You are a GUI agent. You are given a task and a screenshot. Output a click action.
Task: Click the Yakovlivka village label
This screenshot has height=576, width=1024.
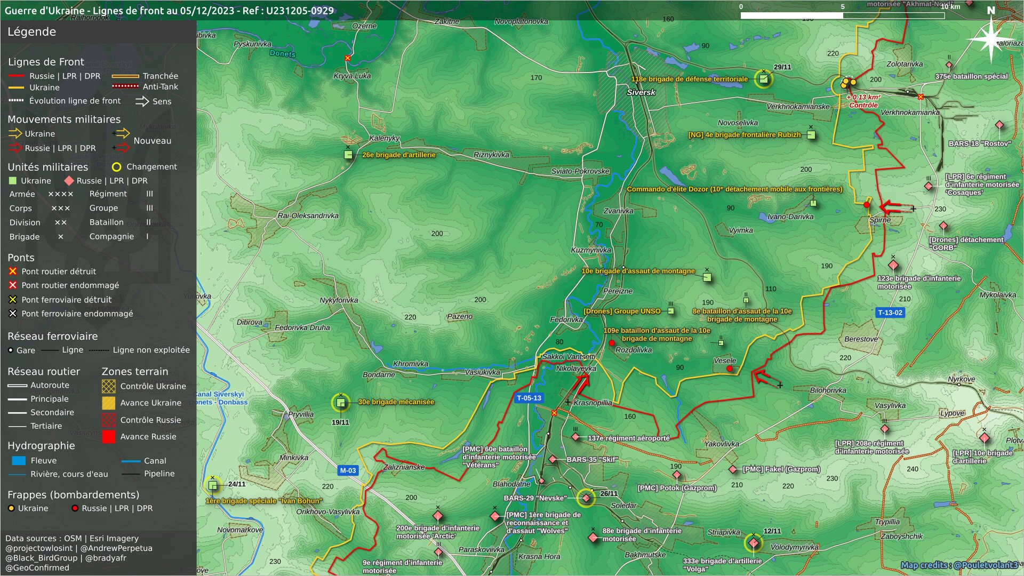point(722,444)
